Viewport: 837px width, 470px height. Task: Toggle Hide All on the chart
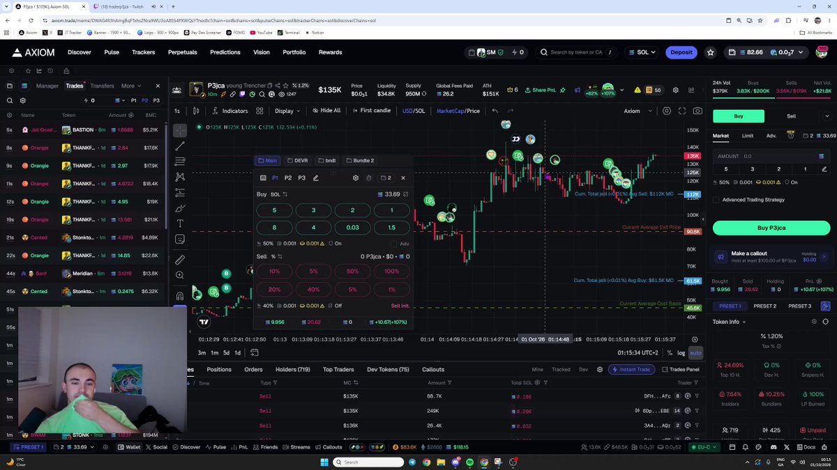pos(326,111)
